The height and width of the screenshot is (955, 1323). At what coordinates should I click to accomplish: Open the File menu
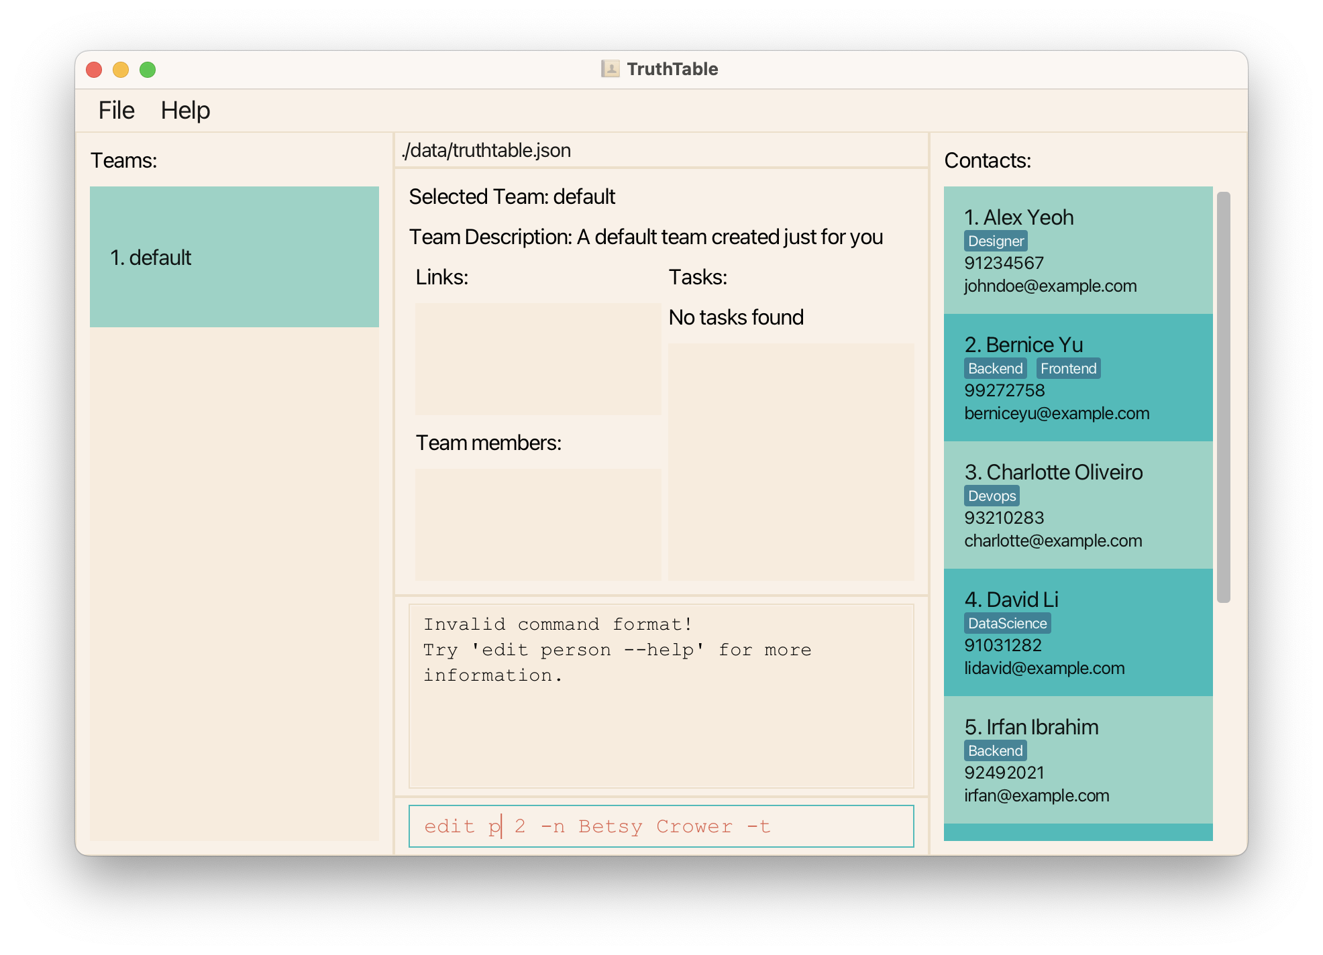pos(116,111)
